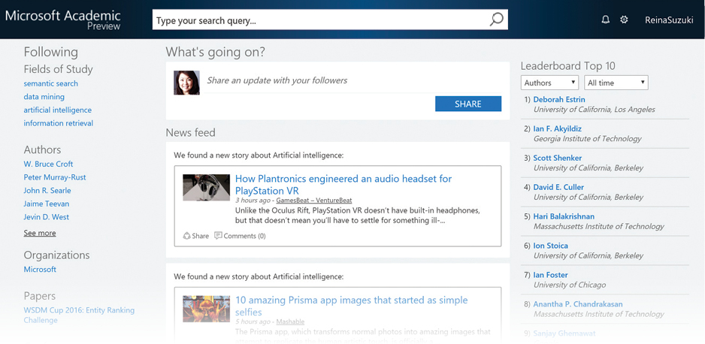Click See more under Authors
Image resolution: width=705 pixels, height=344 pixels.
point(39,233)
